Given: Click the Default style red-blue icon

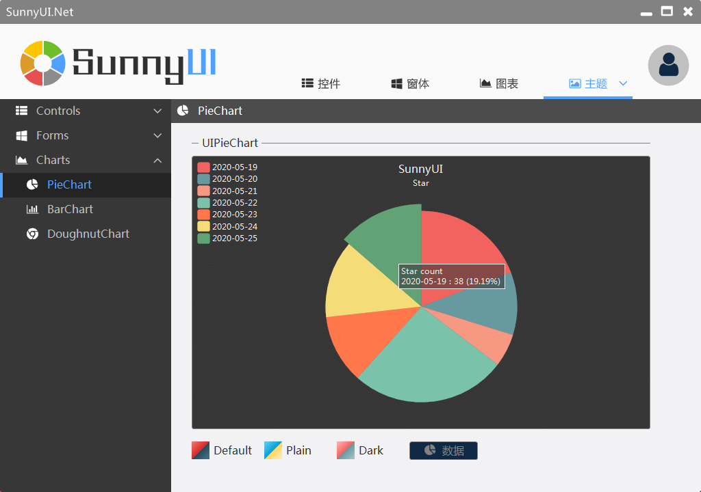Looking at the screenshot, I should pyautogui.click(x=201, y=450).
